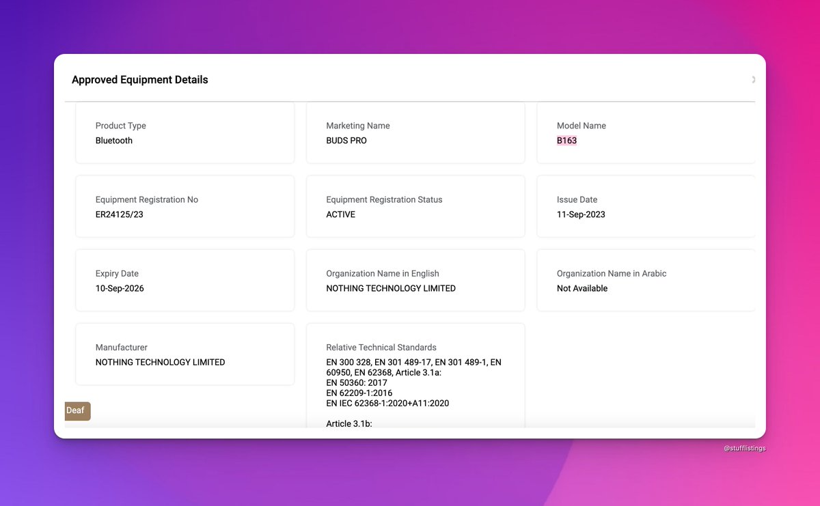The image size is (820, 506).
Task: Click the line "EN IEC 62368-1:2020+A11:2020"
Action: point(387,403)
